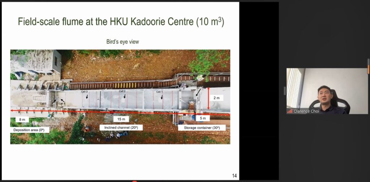The image size is (370, 182).
Task: Click the "Bird's eye view" caption
Action: coord(123,42)
